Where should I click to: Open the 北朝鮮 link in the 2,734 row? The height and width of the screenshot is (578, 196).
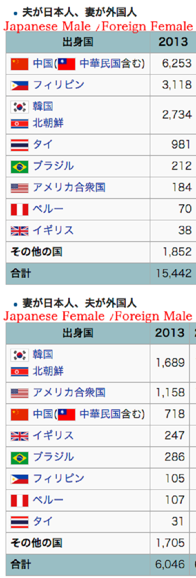[x=48, y=123]
